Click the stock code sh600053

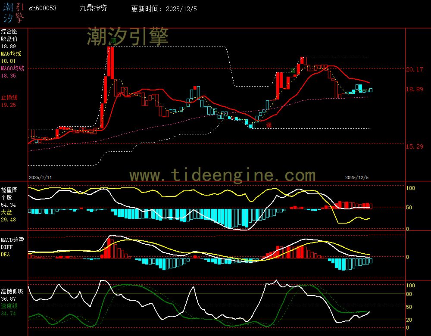42,8
